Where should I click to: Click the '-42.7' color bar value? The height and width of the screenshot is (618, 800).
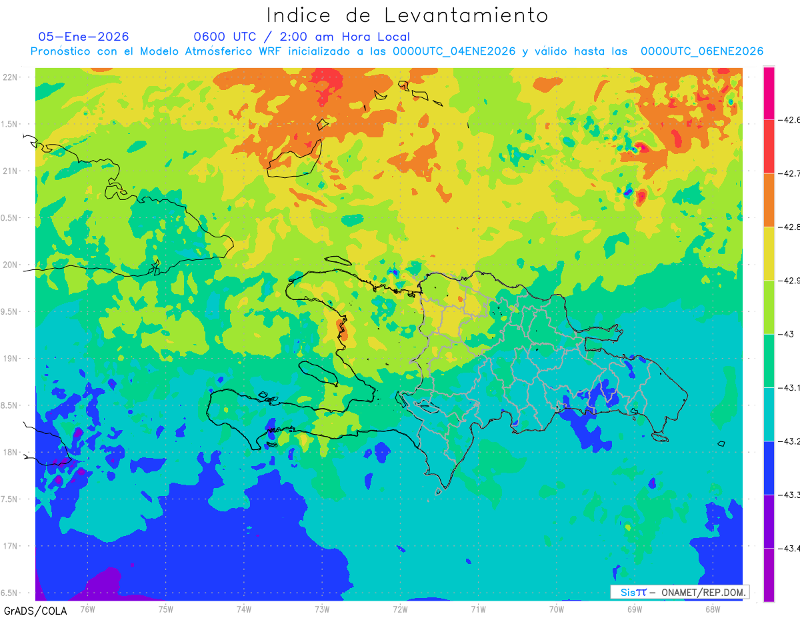pos(789,173)
